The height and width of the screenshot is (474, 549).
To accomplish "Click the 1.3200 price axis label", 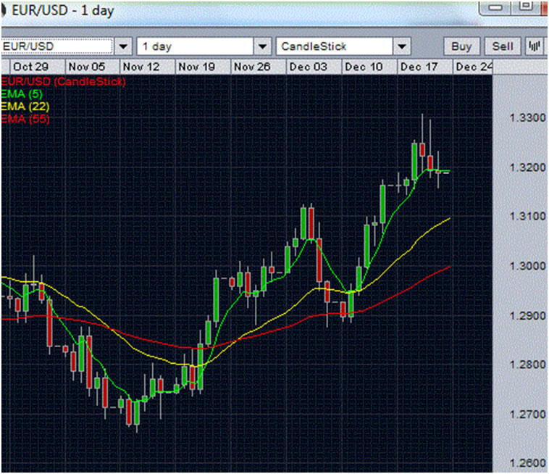I will (527, 167).
